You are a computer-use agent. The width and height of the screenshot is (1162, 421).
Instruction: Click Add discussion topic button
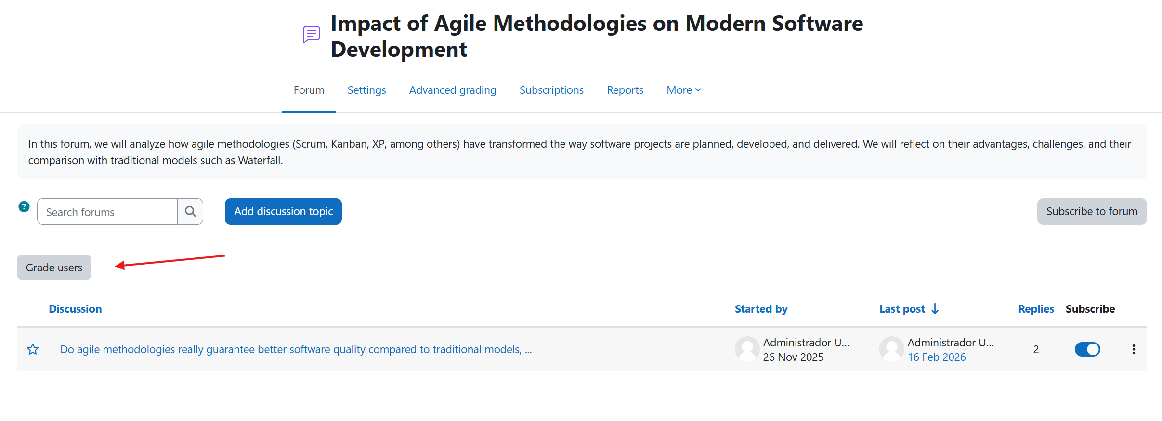[283, 212]
